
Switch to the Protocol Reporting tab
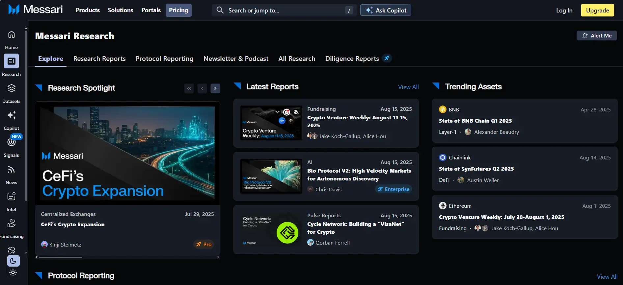pos(164,59)
